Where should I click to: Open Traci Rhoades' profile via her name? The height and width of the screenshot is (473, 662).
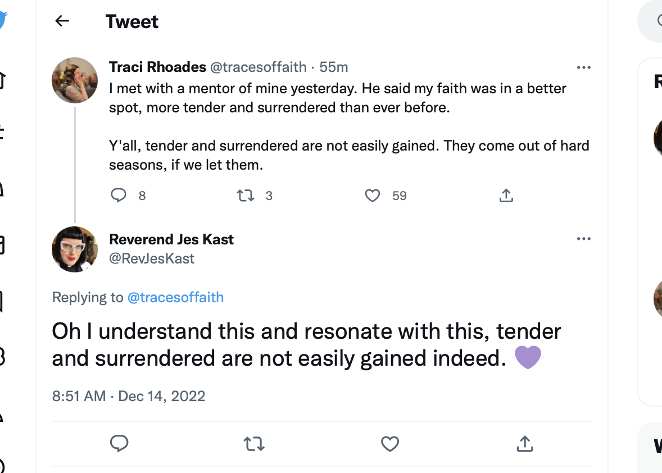[x=157, y=67]
